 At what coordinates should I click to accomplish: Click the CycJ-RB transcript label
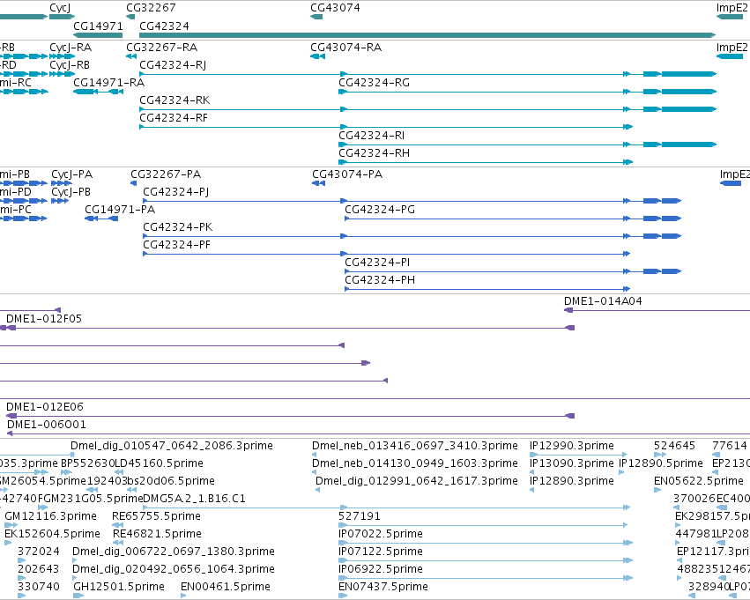coord(70,65)
